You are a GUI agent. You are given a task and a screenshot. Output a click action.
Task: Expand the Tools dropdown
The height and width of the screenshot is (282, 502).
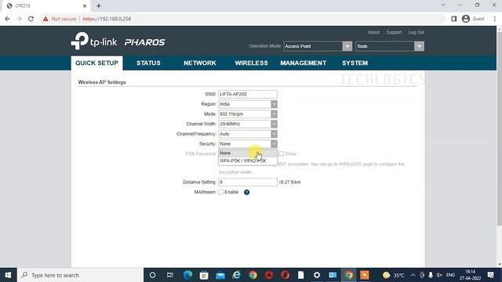click(x=419, y=46)
